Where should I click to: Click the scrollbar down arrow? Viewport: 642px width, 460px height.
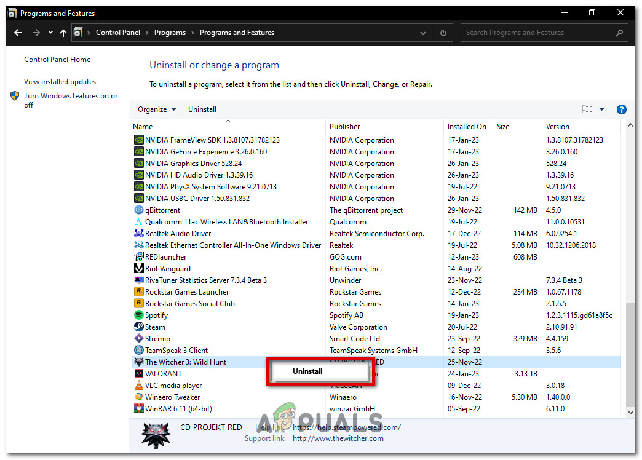pyautogui.click(x=630, y=413)
